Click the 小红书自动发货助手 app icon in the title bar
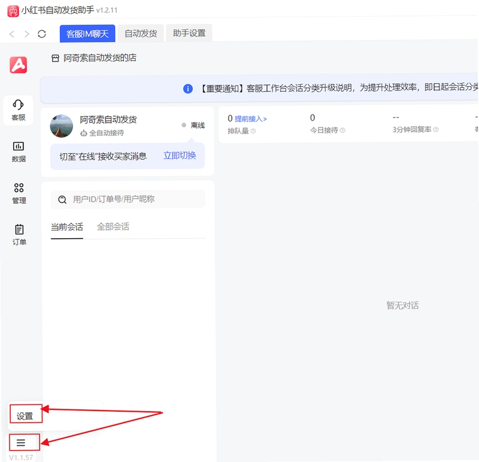 pyautogui.click(x=13, y=11)
